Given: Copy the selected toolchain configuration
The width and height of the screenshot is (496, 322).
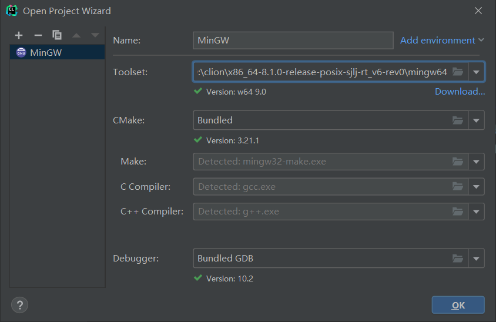Looking at the screenshot, I should click(57, 35).
